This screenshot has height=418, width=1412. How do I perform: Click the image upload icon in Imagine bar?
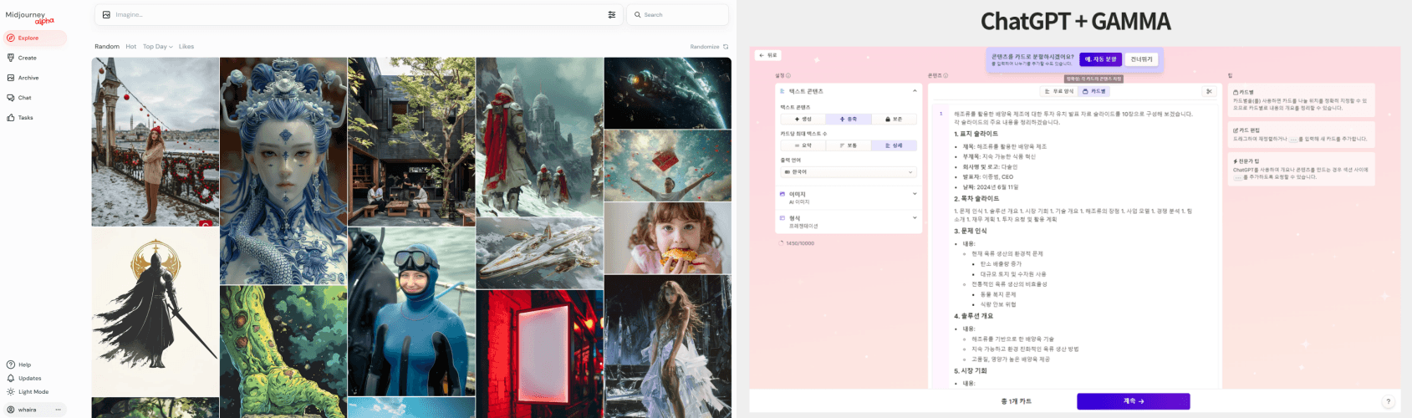[x=106, y=14]
